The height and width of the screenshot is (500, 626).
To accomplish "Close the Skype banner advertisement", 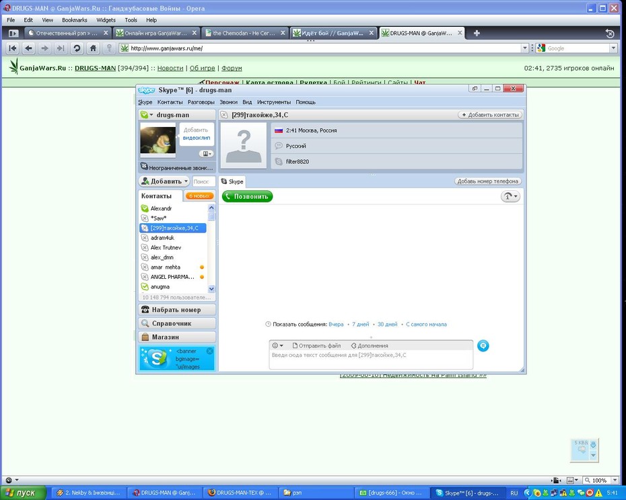I will (x=209, y=351).
